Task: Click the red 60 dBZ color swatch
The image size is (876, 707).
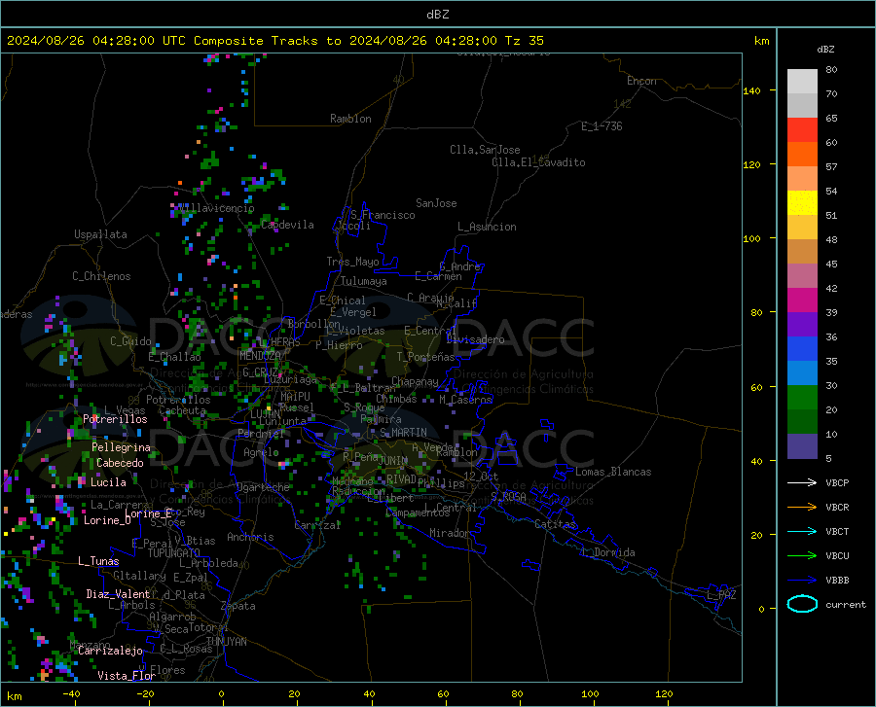Action: click(x=802, y=130)
